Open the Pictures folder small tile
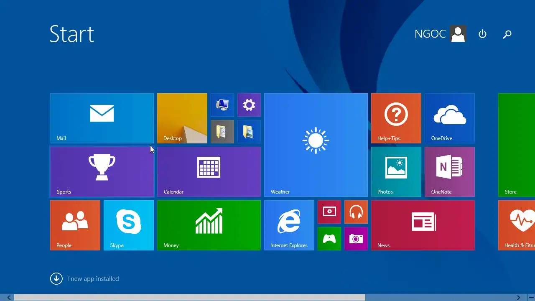The width and height of the screenshot is (535, 301). coord(249,132)
